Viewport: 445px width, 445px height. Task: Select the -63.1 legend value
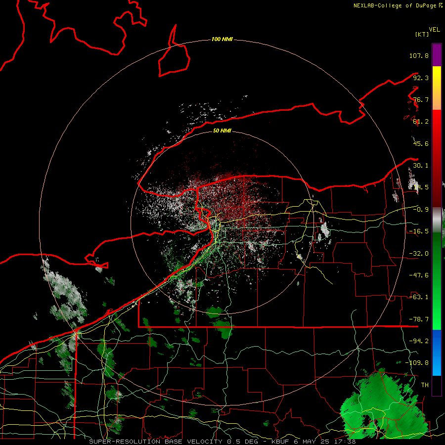click(419, 297)
